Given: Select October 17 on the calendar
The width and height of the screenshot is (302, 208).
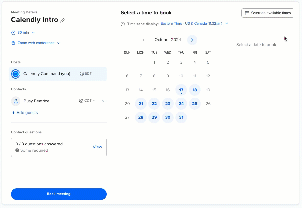Looking at the screenshot, I should [181, 90].
